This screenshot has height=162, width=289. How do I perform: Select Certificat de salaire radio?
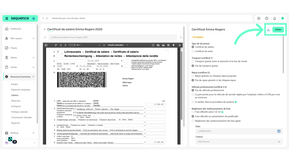click(x=193, y=47)
